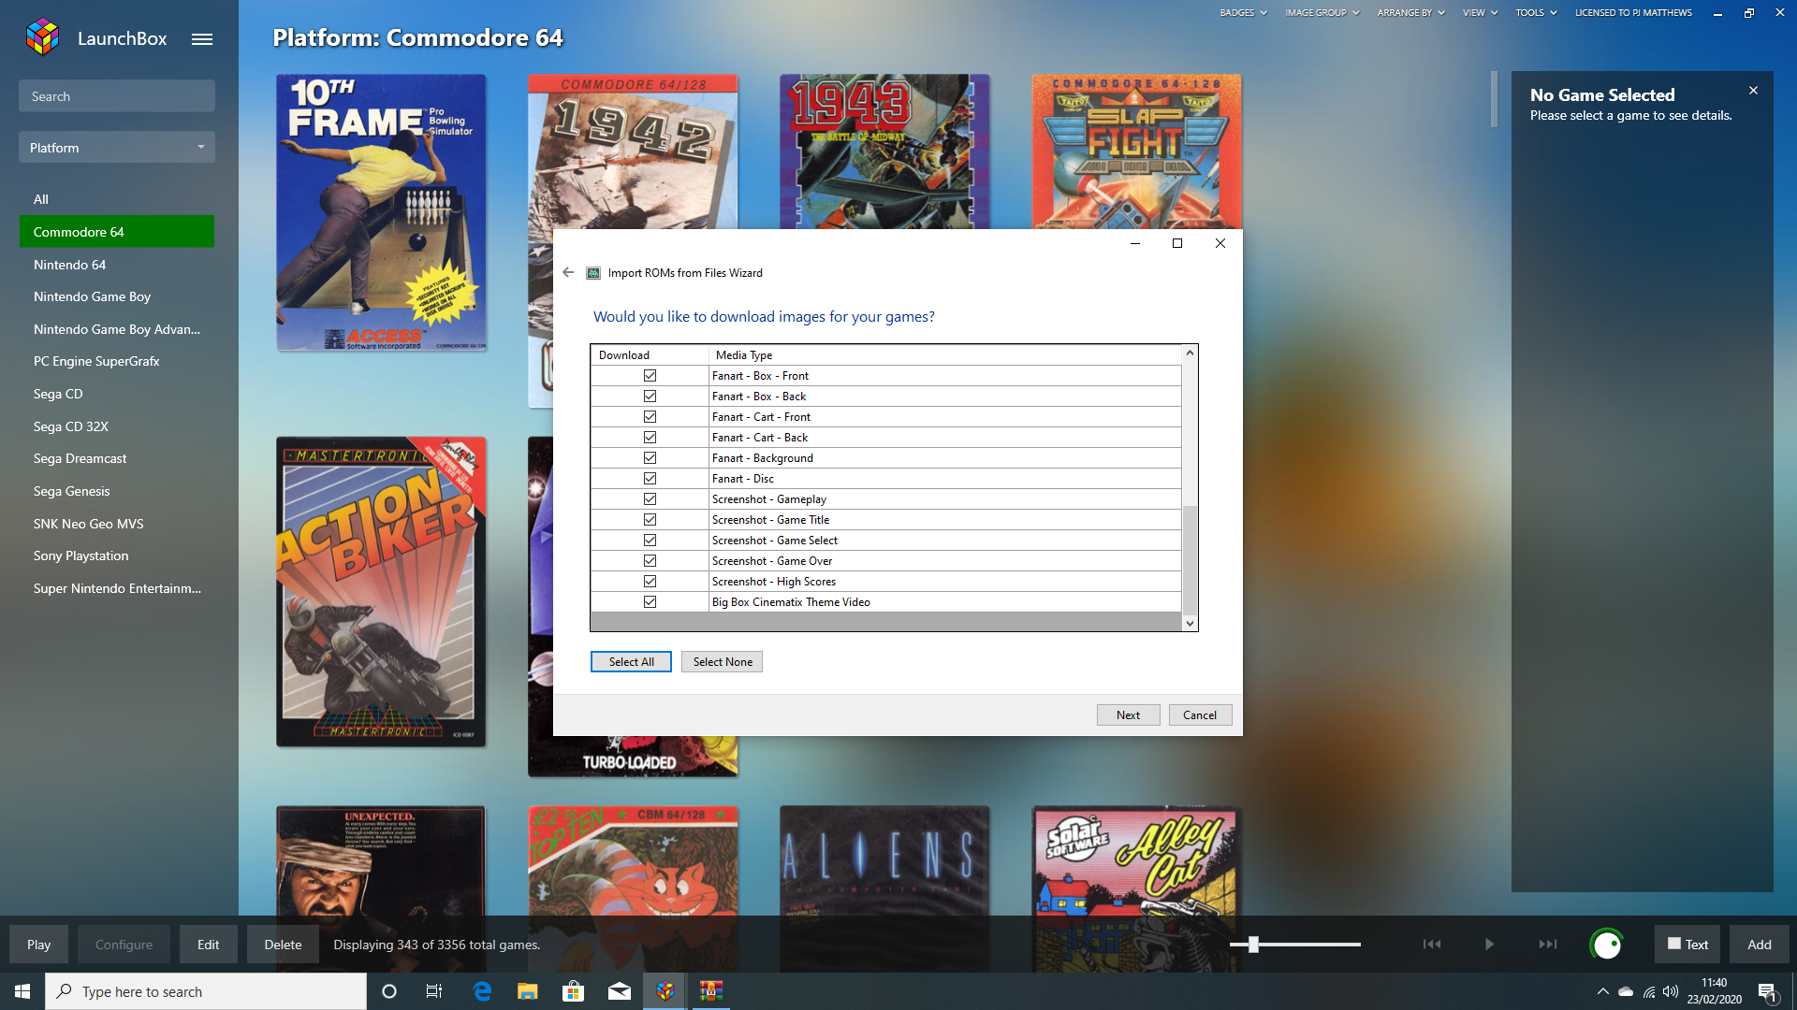This screenshot has width=1797, height=1010.
Task: Expand the Image Group menu
Action: point(1322,13)
